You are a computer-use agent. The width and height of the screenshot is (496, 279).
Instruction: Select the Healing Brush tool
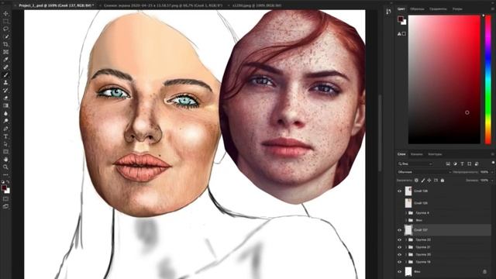pos(5,67)
